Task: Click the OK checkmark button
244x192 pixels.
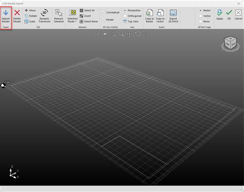Action: point(229,14)
